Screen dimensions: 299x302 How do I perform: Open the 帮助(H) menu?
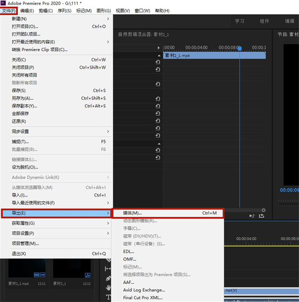click(x=162, y=11)
